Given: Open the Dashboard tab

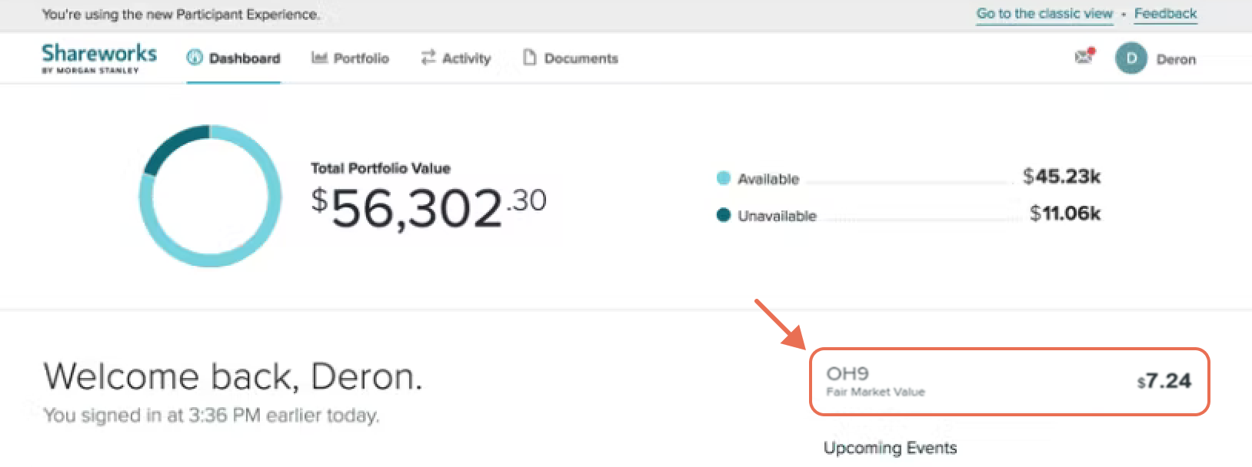Looking at the screenshot, I should pos(234,58).
